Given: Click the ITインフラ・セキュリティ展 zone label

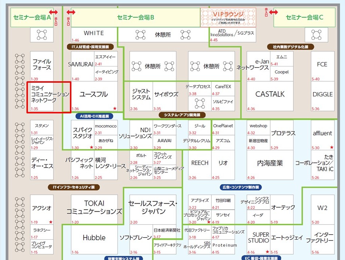Looking at the screenshot, I should click(74, 187).
